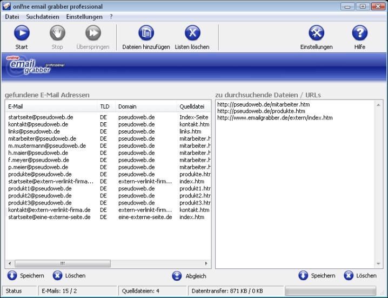
Task: Save the URL list with right Speichern
Action: click(303, 275)
